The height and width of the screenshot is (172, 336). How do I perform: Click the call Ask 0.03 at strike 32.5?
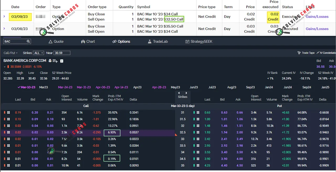click(x=50, y=132)
